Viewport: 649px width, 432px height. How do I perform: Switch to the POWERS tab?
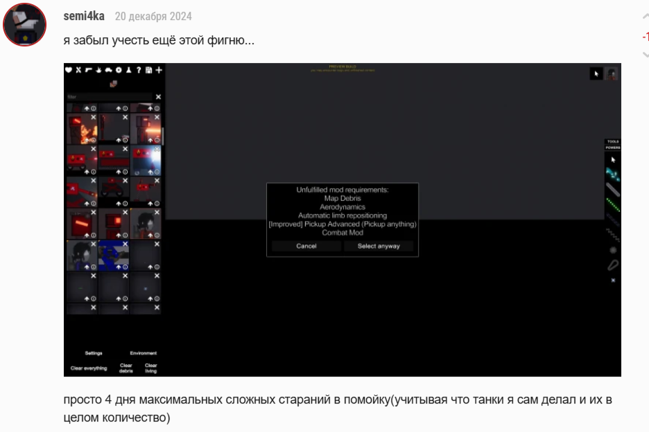pos(613,147)
